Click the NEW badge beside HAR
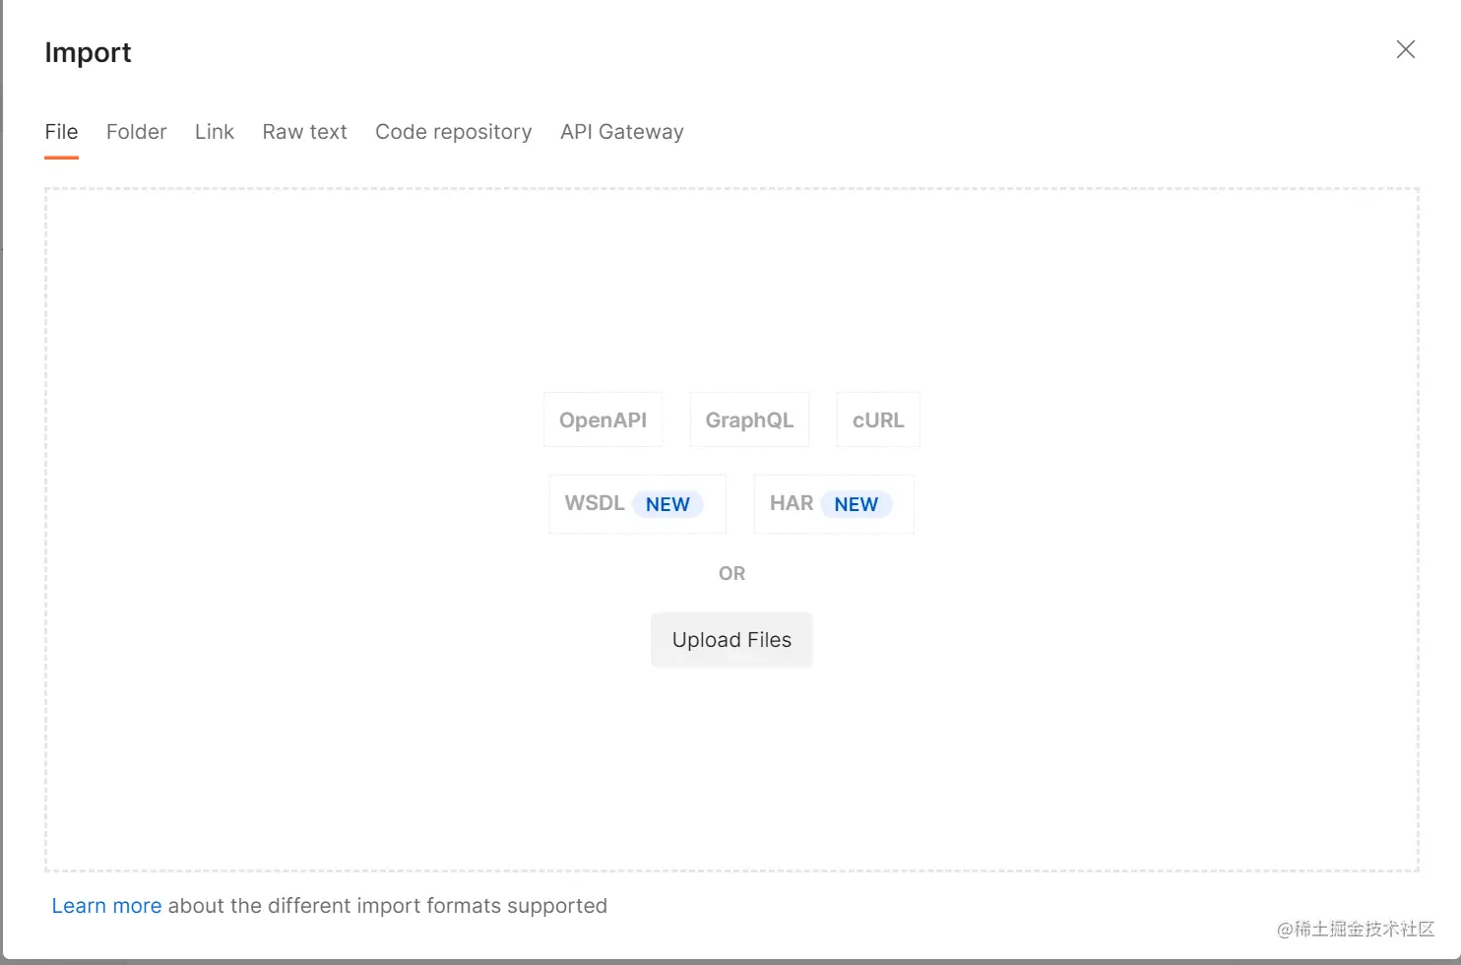 point(857,504)
